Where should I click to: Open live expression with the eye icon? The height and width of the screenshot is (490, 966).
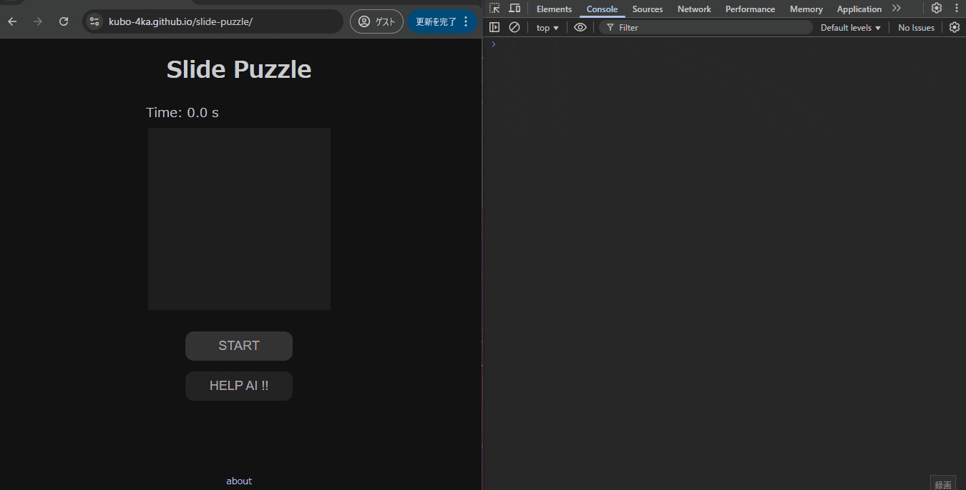(580, 27)
